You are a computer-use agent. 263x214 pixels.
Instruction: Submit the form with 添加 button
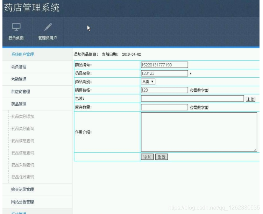[x=147, y=157]
